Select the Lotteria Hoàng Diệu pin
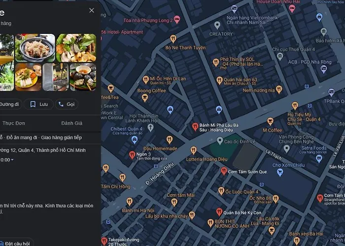This screenshot has height=246, width=345. click(x=193, y=151)
